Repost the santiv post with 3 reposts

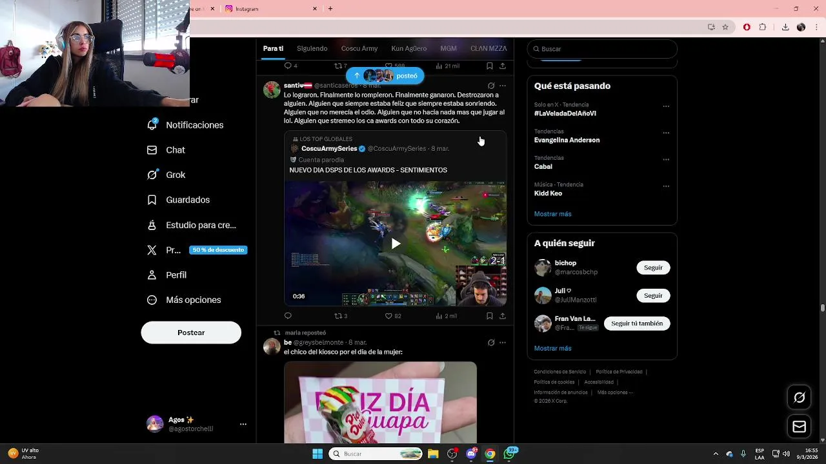341,316
